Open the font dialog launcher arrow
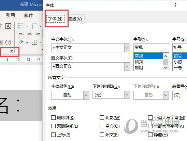187x141 pixels. tap(12, 52)
